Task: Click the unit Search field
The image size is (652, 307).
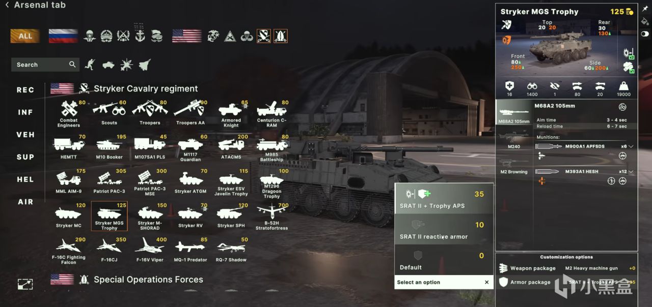Action: click(x=45, y=65)
